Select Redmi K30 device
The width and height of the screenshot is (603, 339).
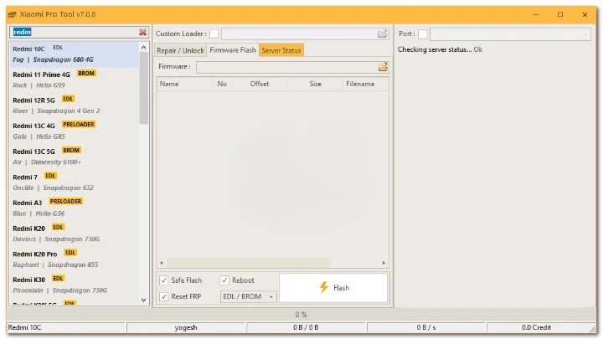(75, 285)
